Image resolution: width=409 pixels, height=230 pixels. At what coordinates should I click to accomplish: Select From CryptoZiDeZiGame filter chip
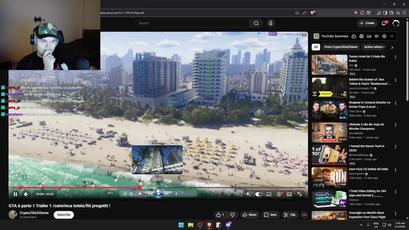341,47
